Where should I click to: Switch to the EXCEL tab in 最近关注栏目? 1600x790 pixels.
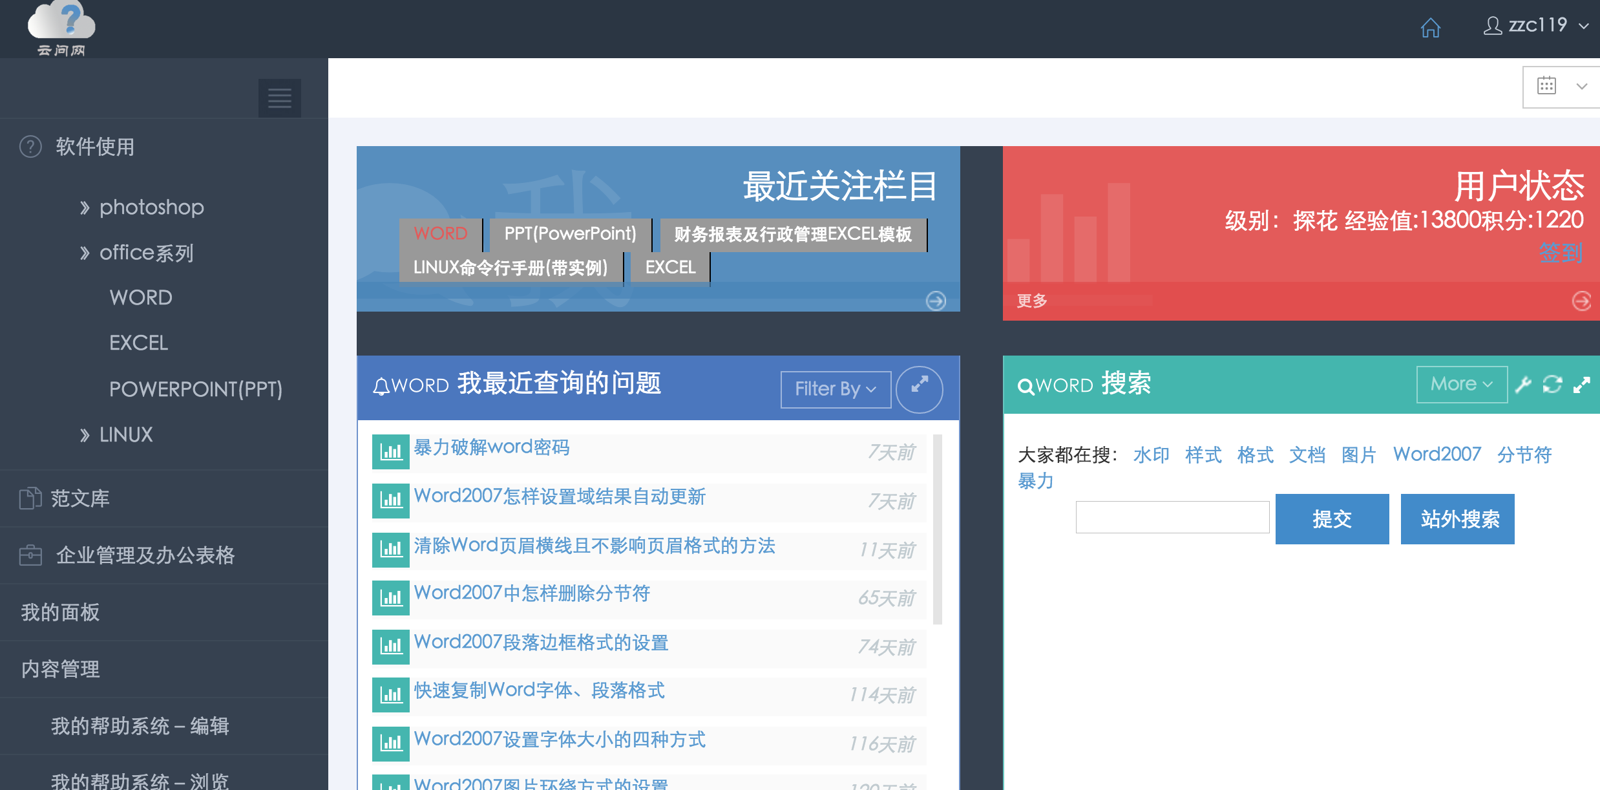click(669, 266)
